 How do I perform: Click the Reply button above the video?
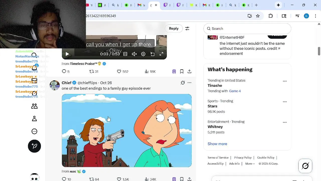(x=174, y=28)
